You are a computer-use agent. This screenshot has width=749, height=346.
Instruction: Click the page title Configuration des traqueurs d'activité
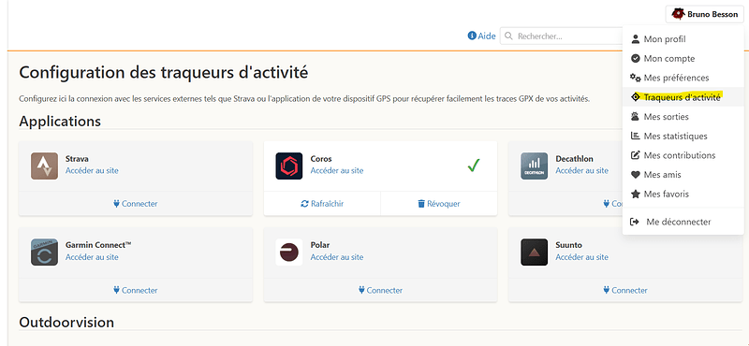163,73
